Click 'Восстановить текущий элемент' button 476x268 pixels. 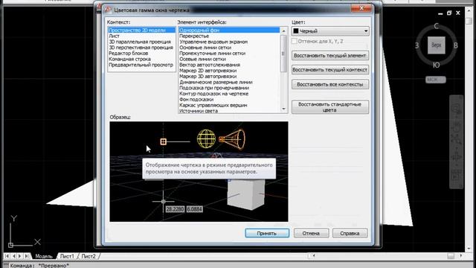coord(330,56)
